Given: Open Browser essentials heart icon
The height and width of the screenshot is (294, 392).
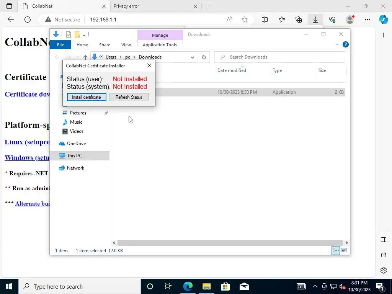Looking at the screenshot, I should pos(332,20).
